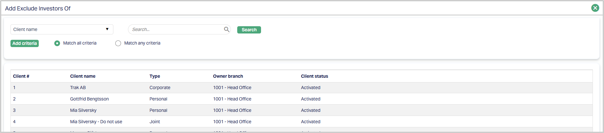The width and height of the screenshot is (604, 133).
Task: Select Match all criteria radio button
Action: [57, 43]
